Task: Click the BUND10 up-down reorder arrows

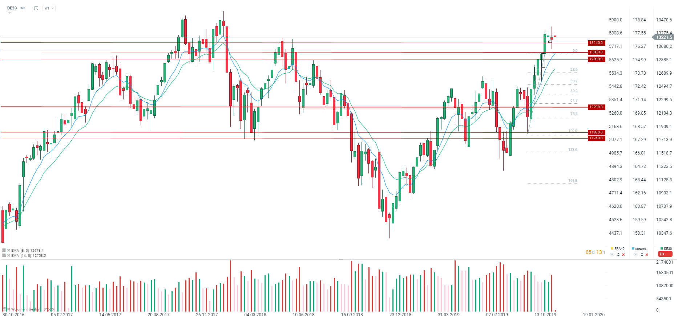Action: pyautogui.click(x=642, y=255)
